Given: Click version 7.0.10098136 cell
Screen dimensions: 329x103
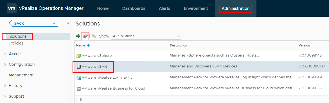Looking at the screenshot, I should tap(310, 88).
